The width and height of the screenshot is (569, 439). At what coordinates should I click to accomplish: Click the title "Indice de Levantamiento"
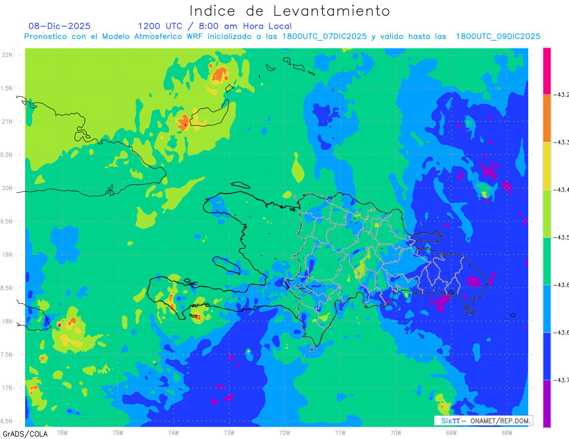point(289,11)
